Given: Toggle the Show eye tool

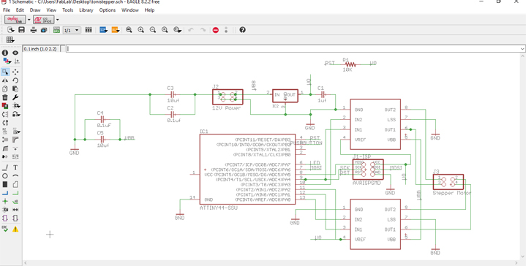Looking at the screenshot, I should [15, 53].
